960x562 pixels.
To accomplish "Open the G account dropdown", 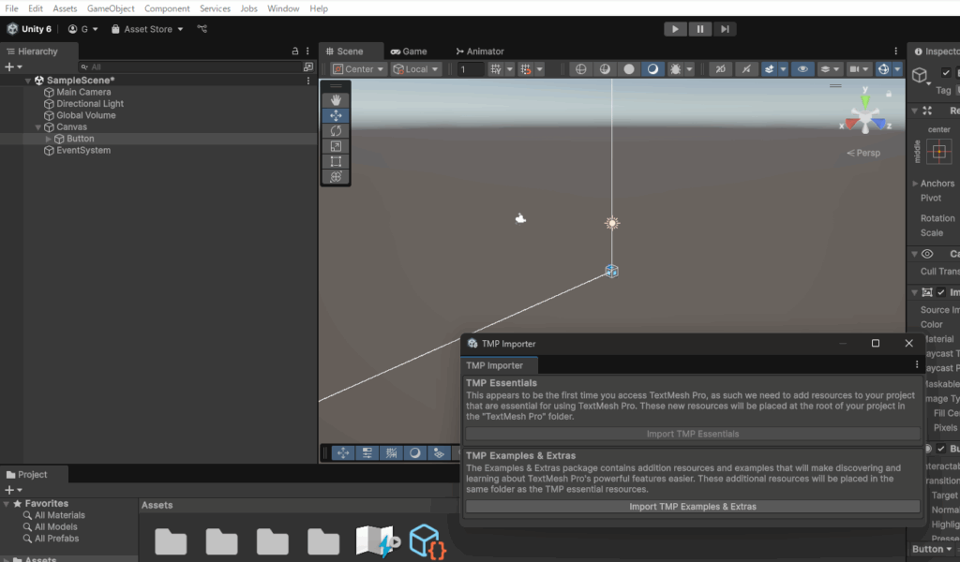I will (82, 29).
